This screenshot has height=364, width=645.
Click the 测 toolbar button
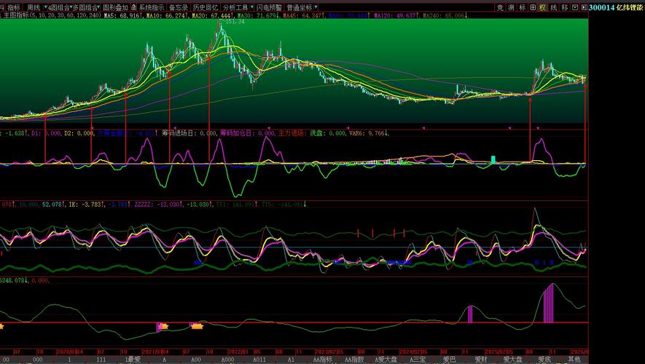(511, 7)
